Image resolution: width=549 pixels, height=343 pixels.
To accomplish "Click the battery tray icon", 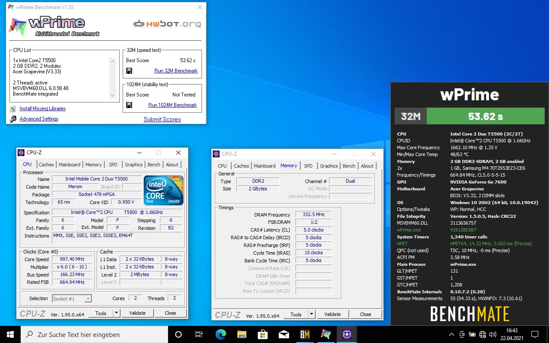I will point(472,334).
